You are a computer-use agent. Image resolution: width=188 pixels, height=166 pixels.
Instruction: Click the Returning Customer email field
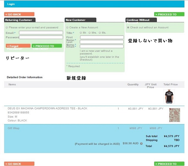(x=41, y=33)
